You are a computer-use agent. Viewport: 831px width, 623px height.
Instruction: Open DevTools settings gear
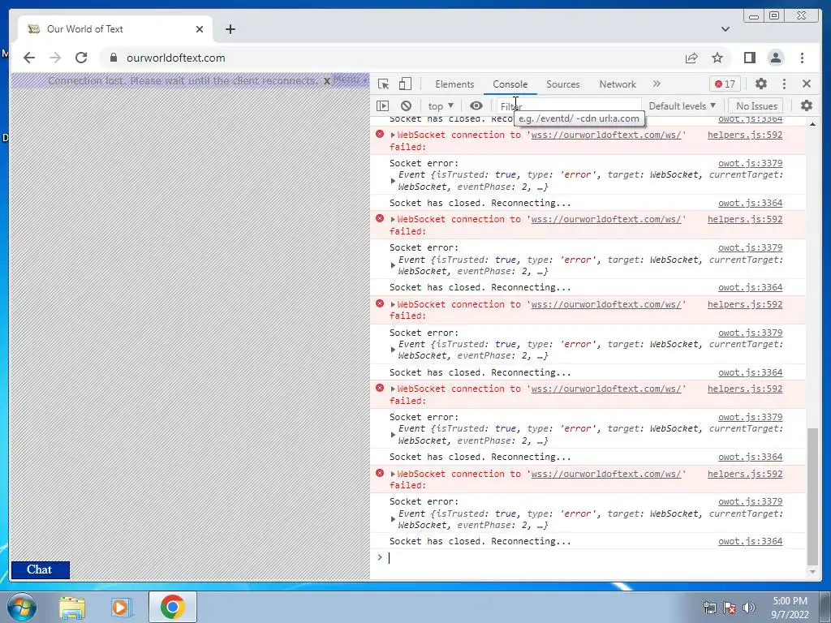tap(761, 84)
